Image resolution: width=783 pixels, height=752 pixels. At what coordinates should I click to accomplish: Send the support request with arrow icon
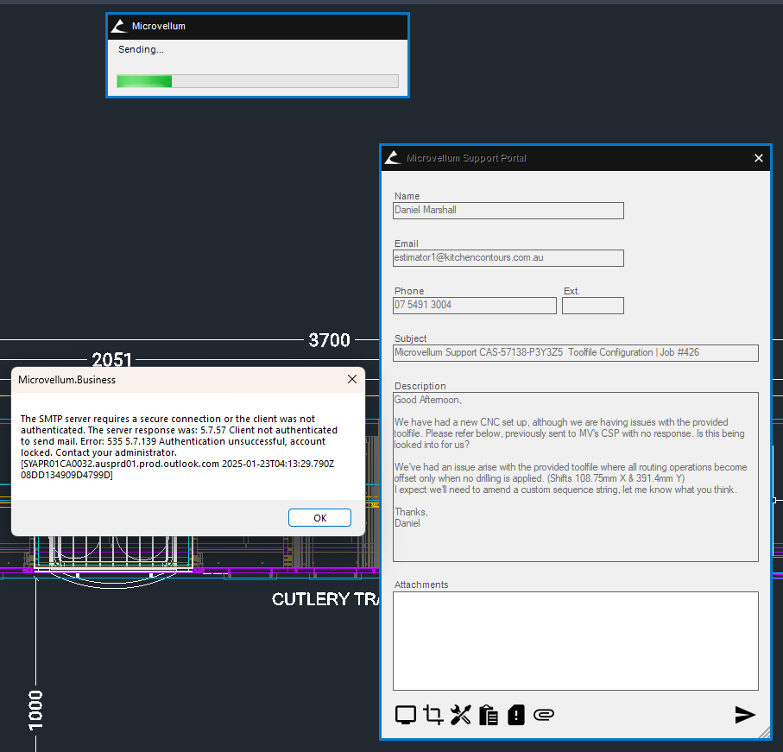point(744,715)
